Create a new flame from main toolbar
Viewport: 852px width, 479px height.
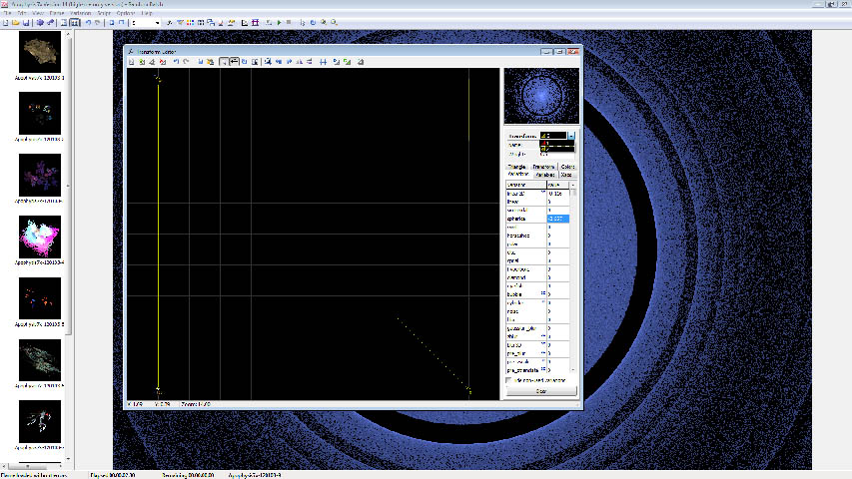[x=5, y=23]
